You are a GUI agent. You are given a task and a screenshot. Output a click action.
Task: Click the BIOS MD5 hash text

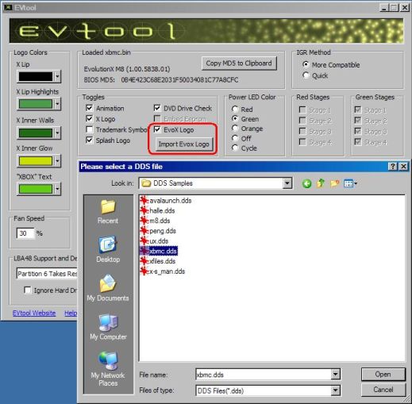179,79
